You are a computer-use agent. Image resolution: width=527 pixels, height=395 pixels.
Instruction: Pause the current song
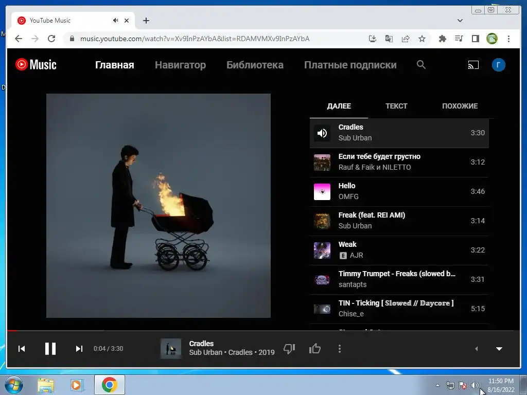tap(50, 349)
